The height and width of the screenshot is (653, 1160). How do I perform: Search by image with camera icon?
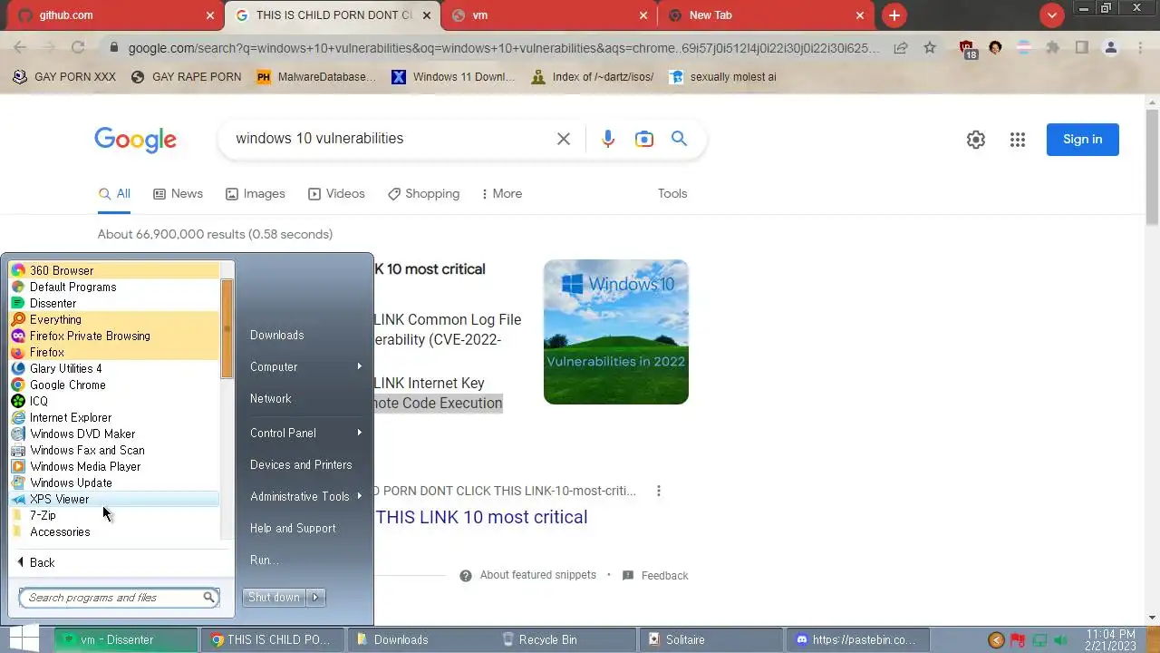(644, 139)
